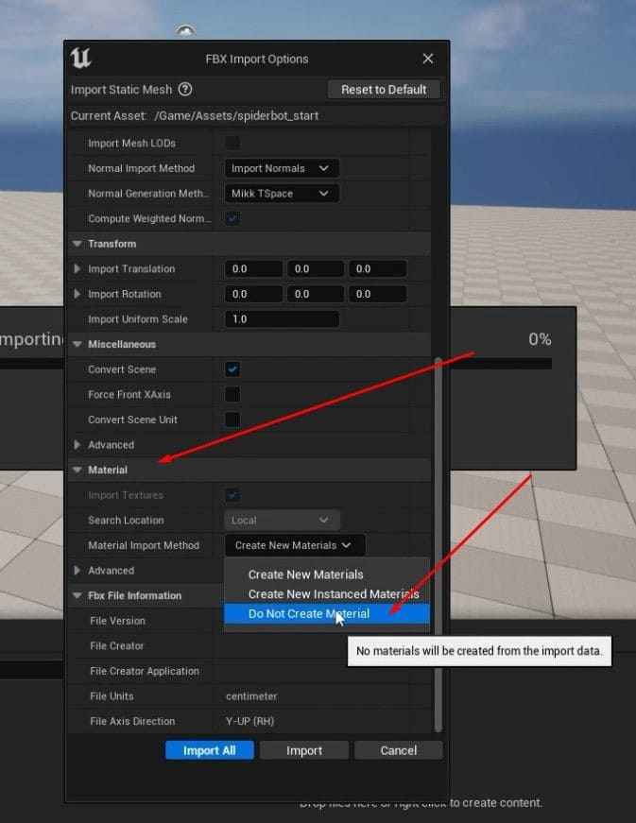Edit the first Import Translation value field

pos(253,268)
